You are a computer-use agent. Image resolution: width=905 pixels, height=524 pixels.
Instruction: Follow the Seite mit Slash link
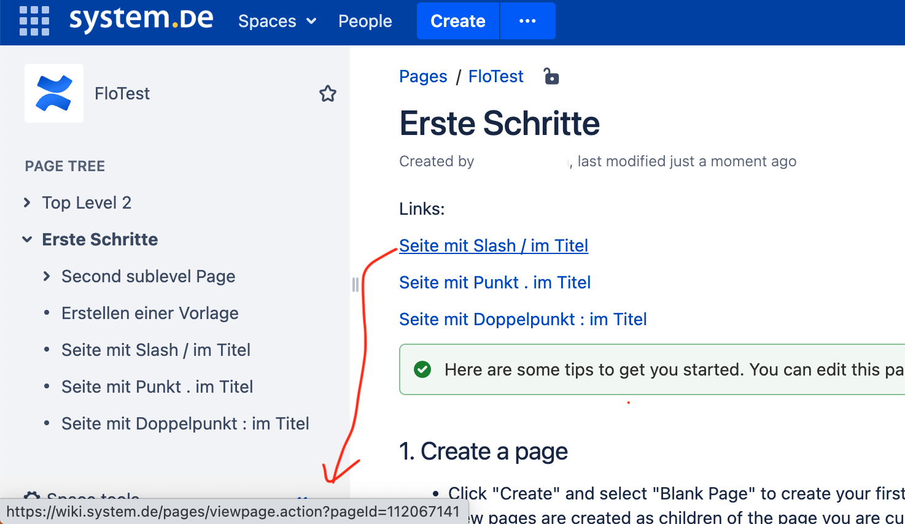point(493,245)
